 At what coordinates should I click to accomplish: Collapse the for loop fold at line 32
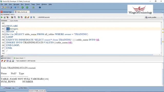tap(5, 34)
